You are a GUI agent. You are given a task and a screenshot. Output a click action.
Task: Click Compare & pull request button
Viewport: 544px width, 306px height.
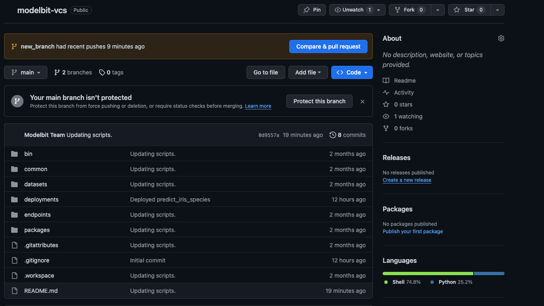pos(328,46)
